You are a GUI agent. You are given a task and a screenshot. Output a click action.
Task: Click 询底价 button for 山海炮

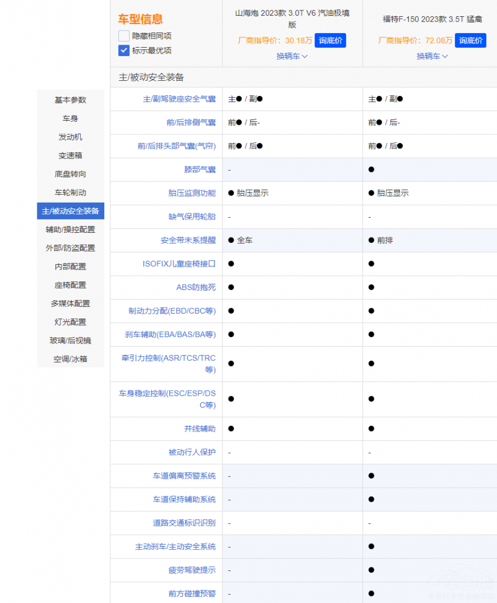330,40
